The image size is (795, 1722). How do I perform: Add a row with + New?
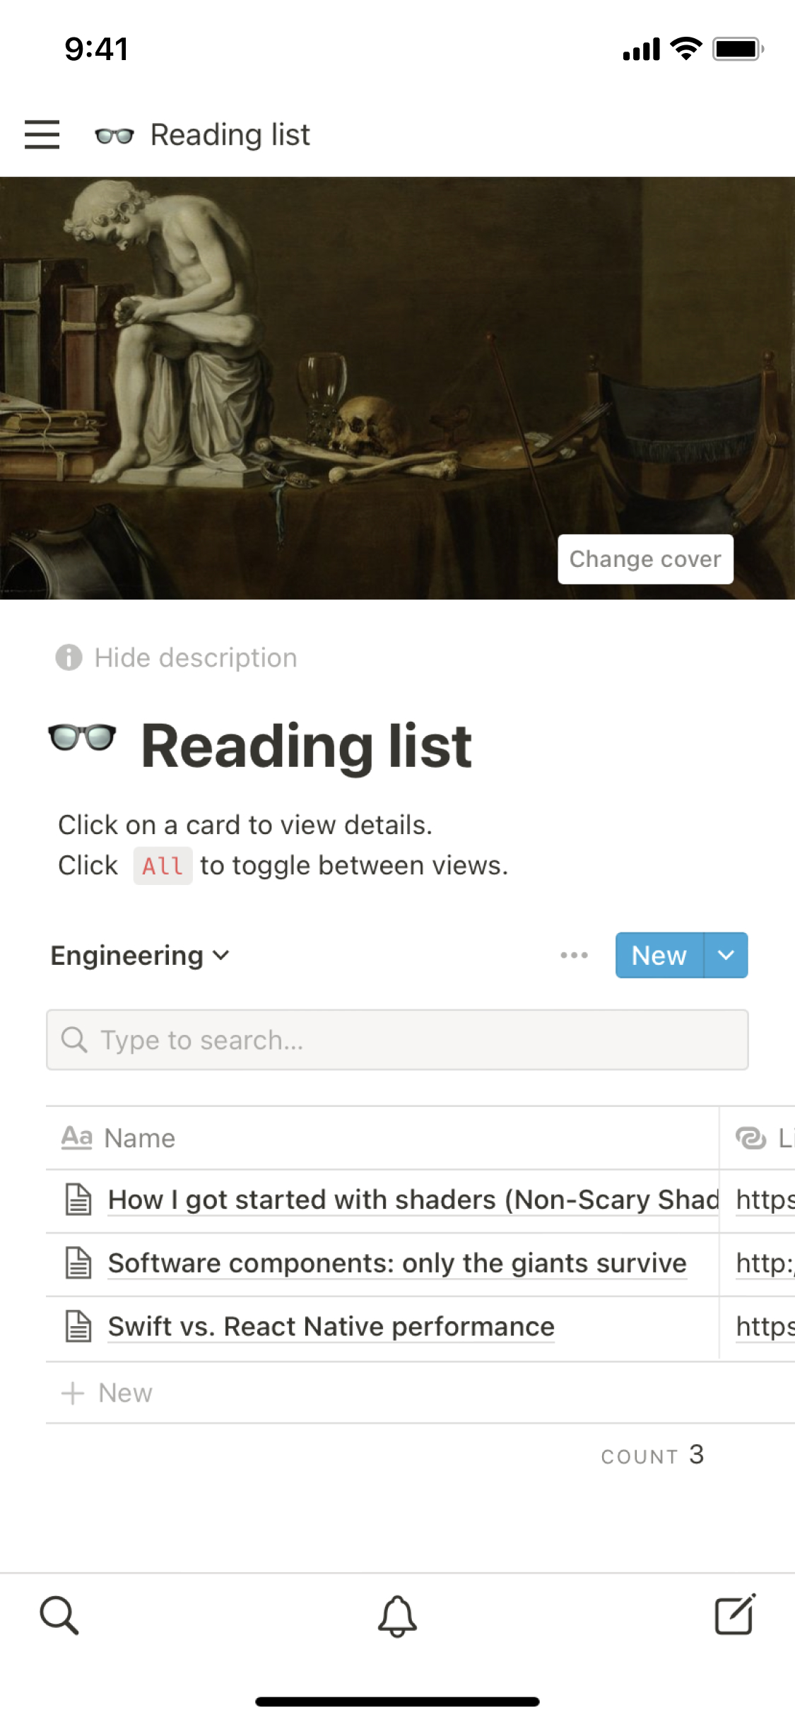pyautogui.click(x=107, y=1393)
